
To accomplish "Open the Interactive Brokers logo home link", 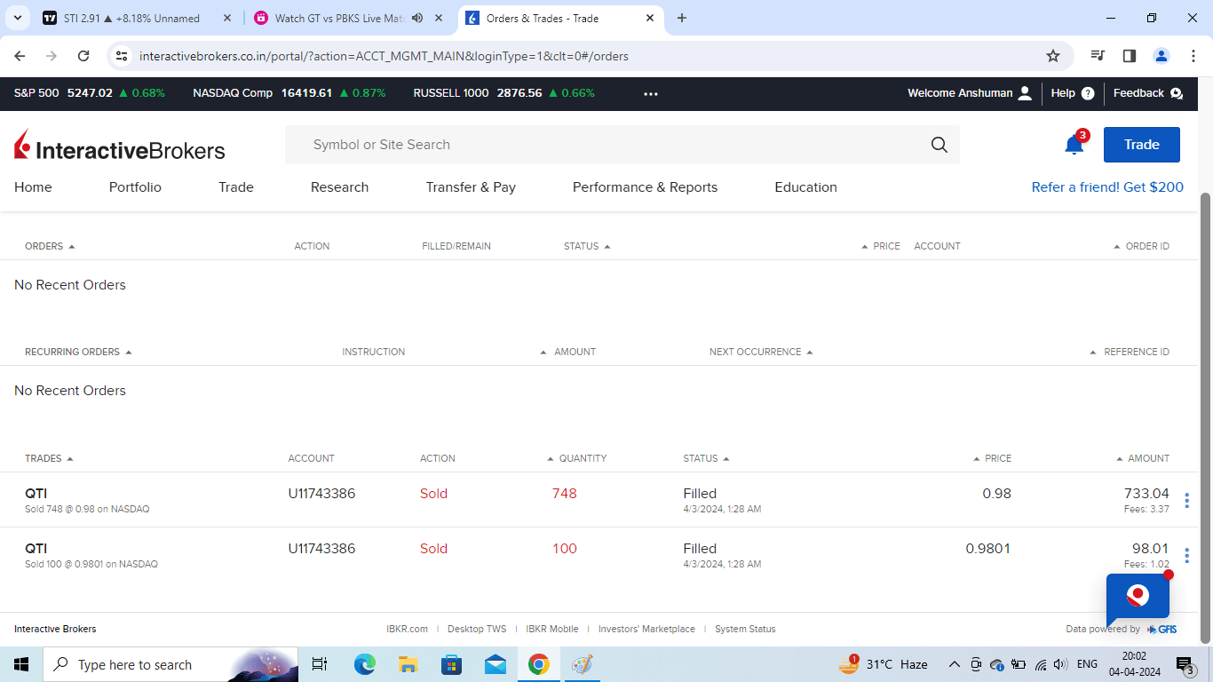I will 120,147.
